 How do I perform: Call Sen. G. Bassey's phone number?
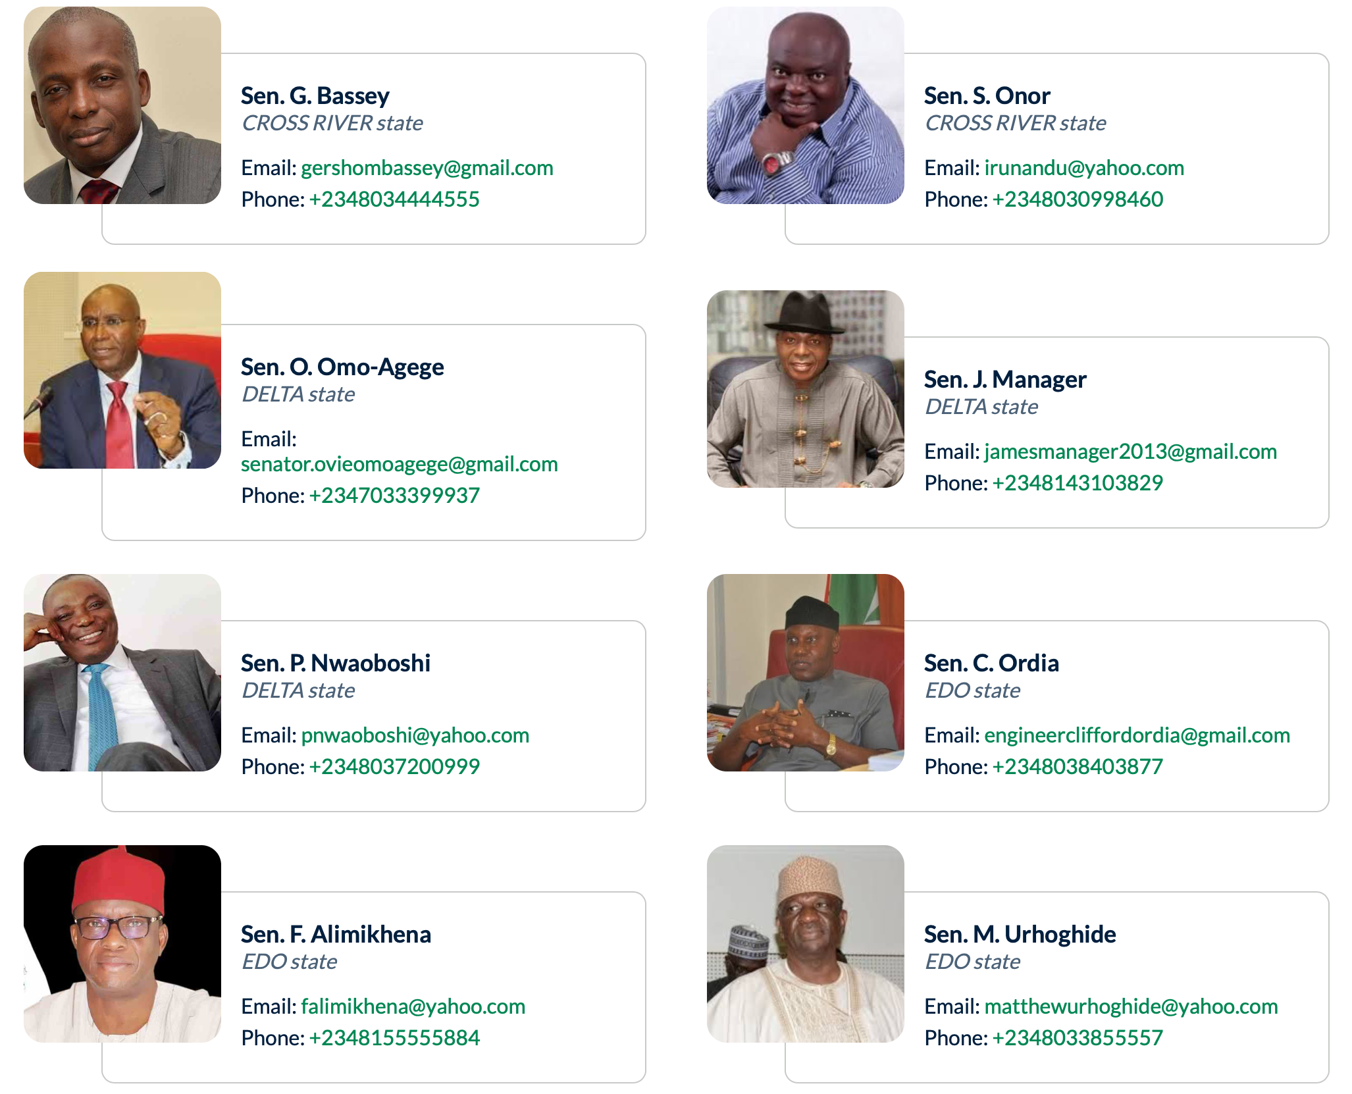pos(394,199)
